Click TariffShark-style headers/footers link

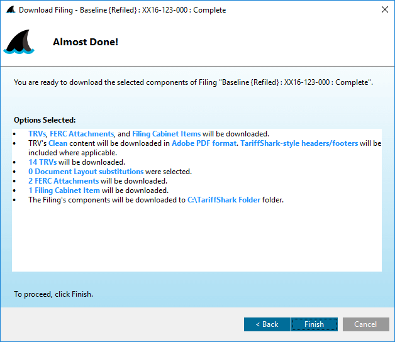[x=299, y=143]
